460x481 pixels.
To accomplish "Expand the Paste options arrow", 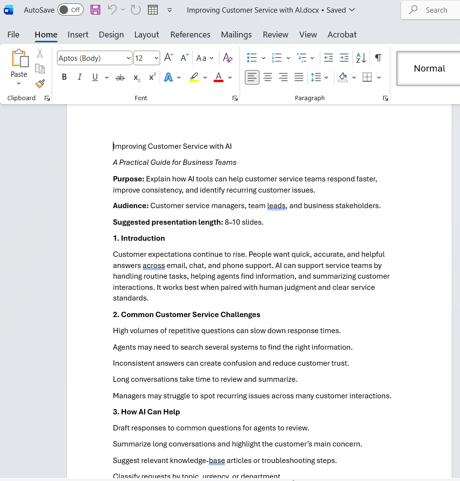I will 18,84.
